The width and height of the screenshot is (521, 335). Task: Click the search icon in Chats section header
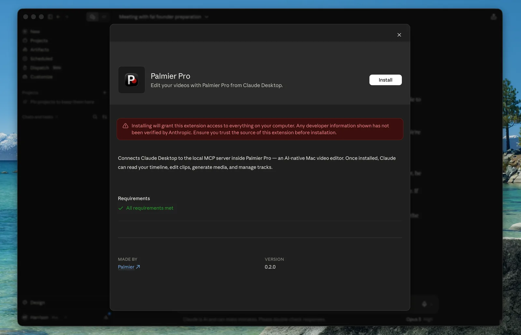click(95, 117)
